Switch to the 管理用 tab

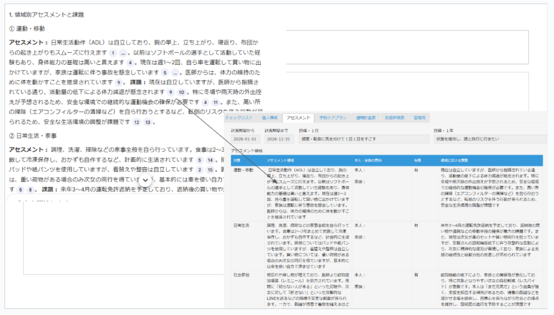419,117
